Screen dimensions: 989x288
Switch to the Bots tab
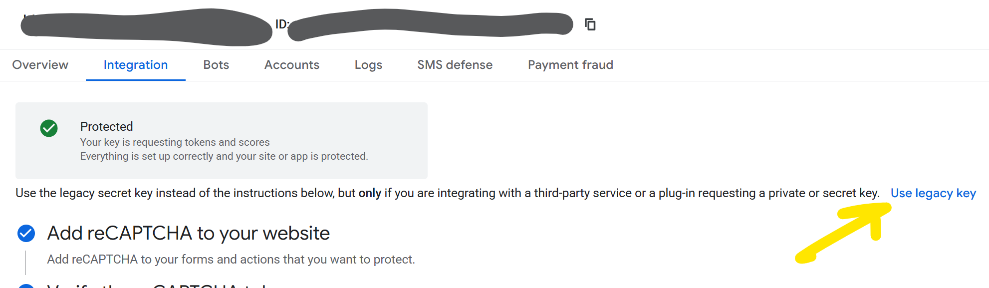[x=216, y=65]
